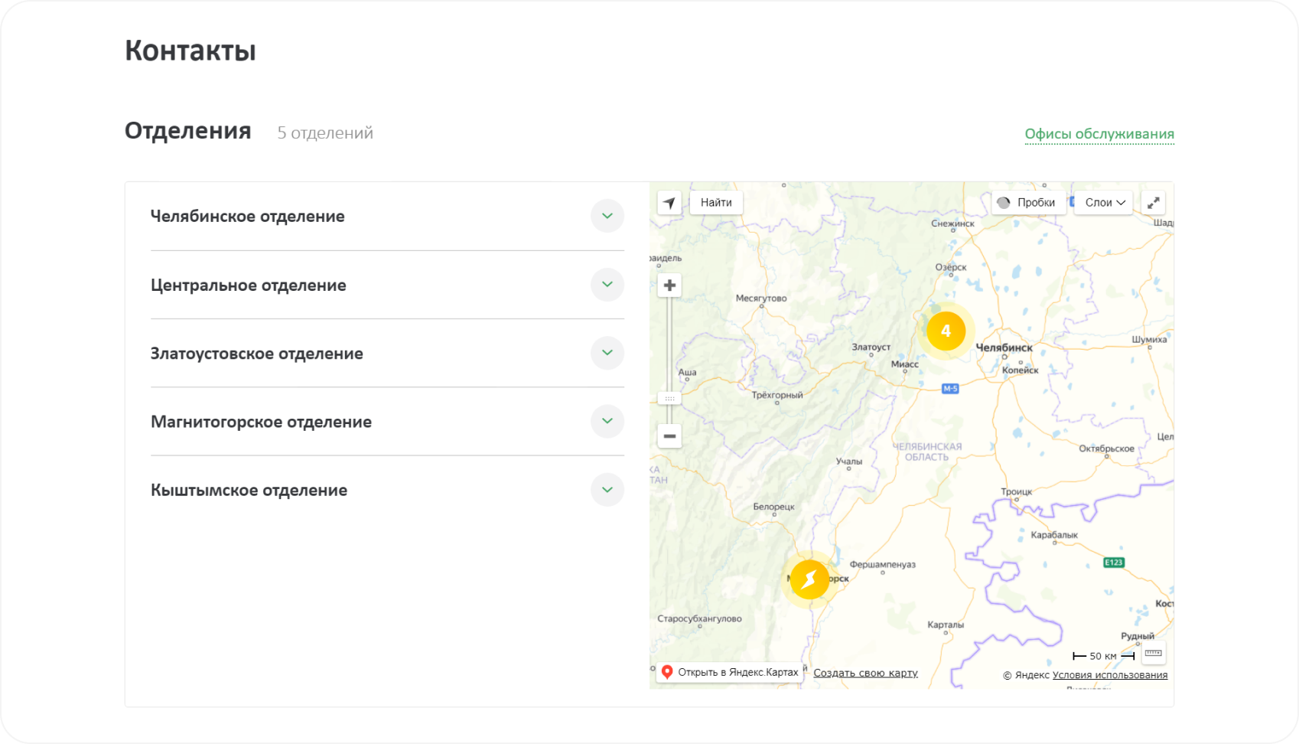Expand the Магнитогорское отделение chevron
Image resolution: width=1299 pixels, height=744 pixels.
pos(607,421)
